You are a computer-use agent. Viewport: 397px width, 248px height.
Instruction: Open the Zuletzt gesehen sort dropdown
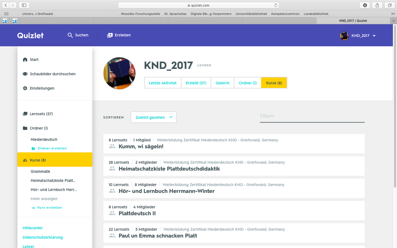(154, 117)
